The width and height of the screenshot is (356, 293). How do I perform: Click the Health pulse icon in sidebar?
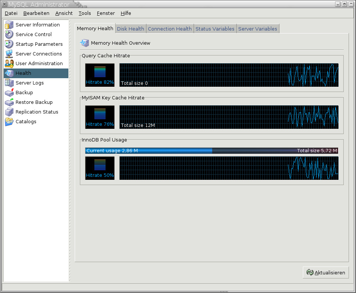click(9, 73)
